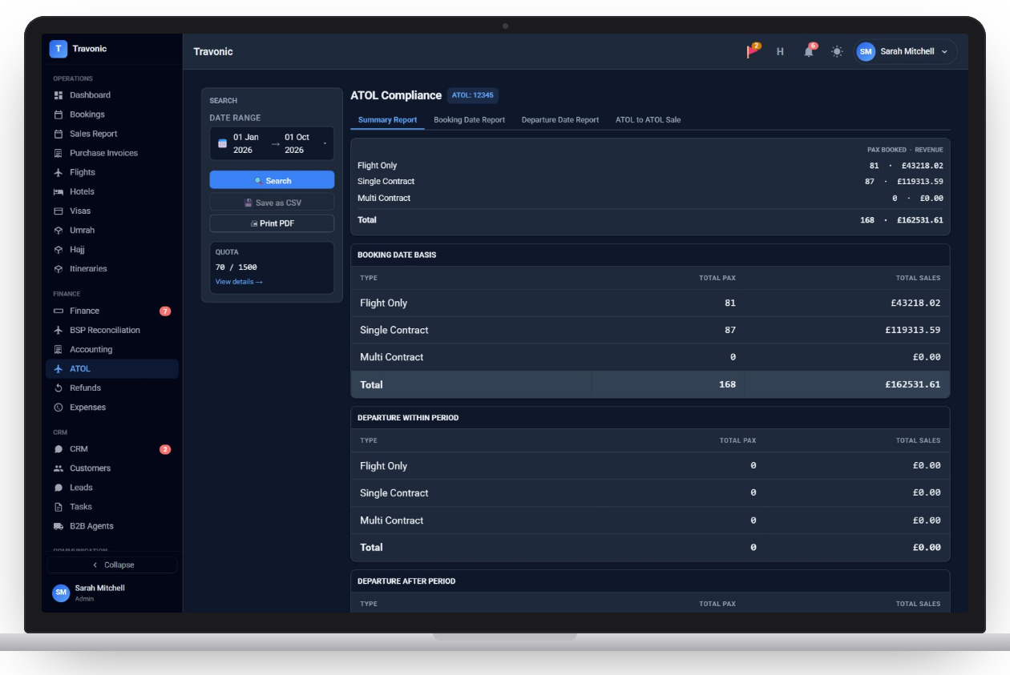Open the CRM chat icon
1010x675 pixels.
pyautogui.click(x=59, y=449)
